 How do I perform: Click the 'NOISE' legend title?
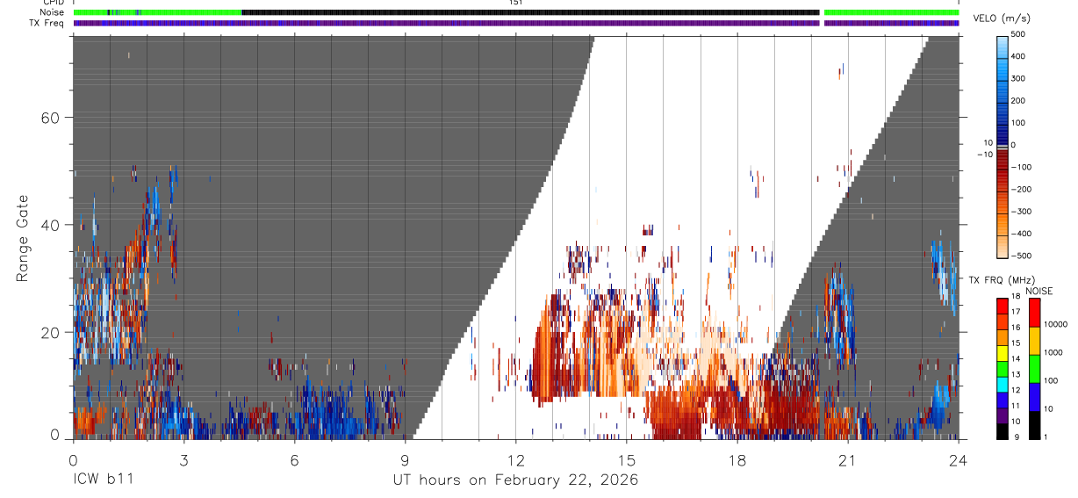click(x=1038, y=291)
